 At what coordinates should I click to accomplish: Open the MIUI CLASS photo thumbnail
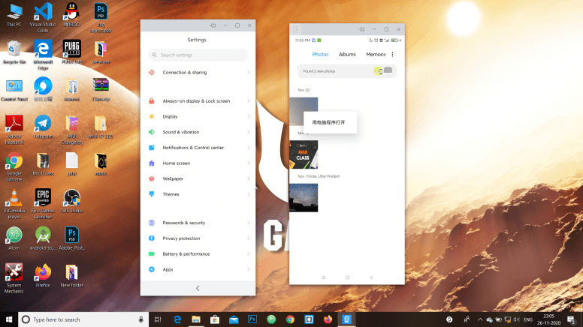coord(304,154)
